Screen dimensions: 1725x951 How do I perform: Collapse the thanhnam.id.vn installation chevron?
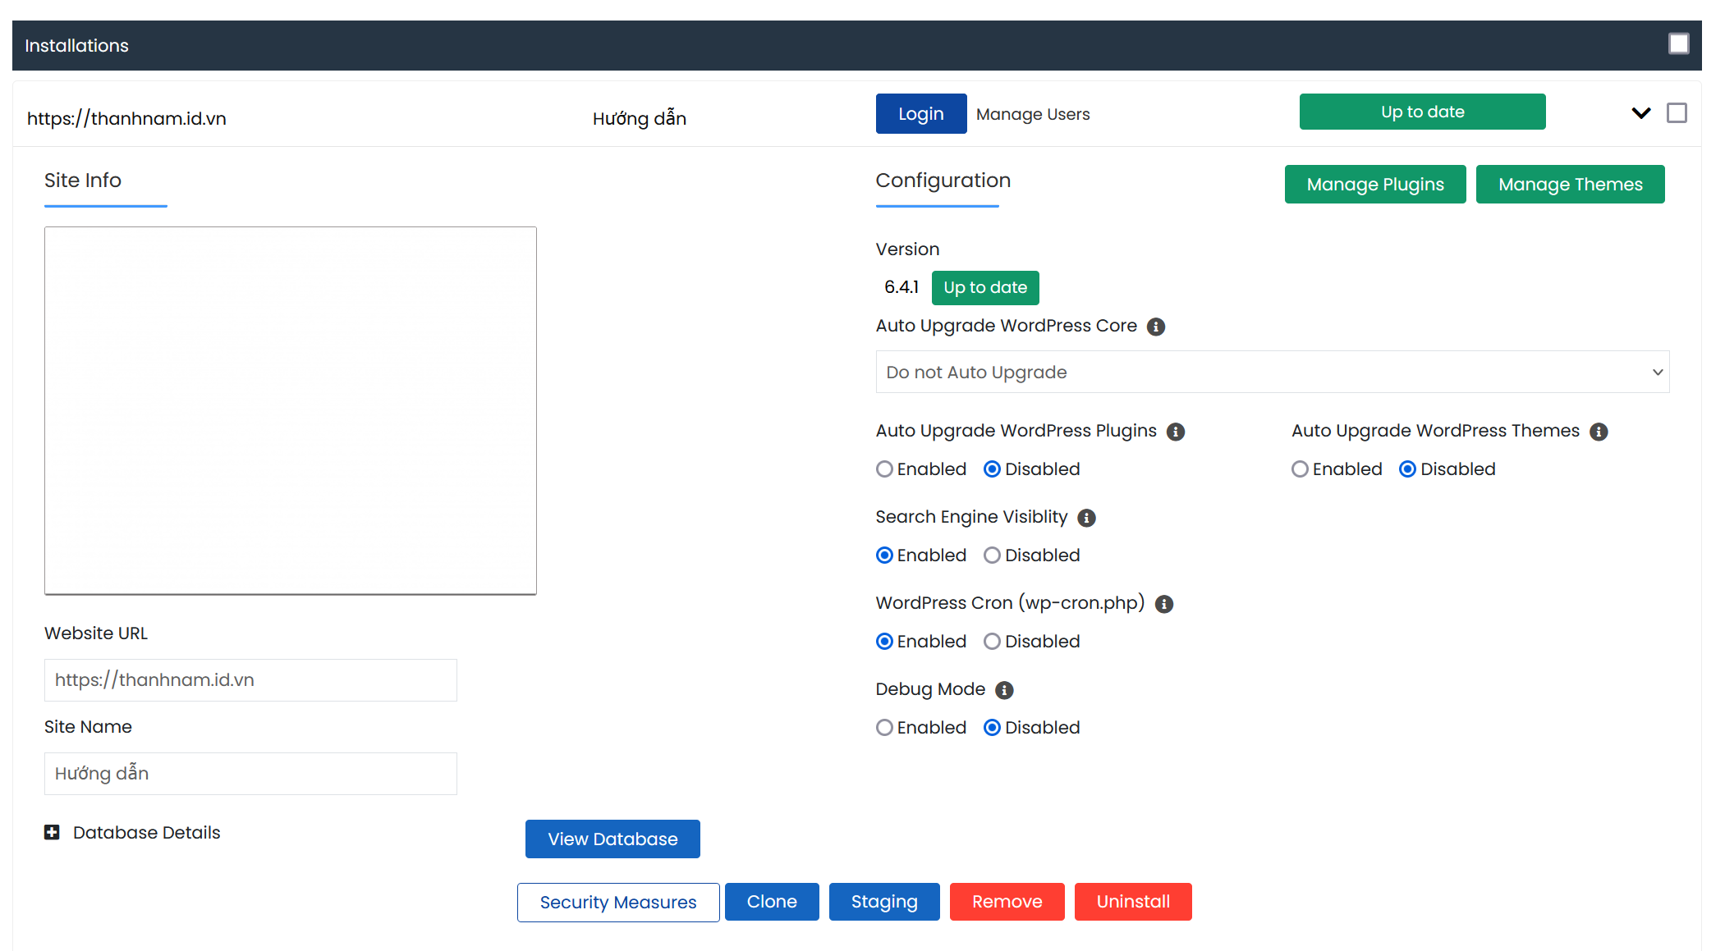(x=1641, y=113)
